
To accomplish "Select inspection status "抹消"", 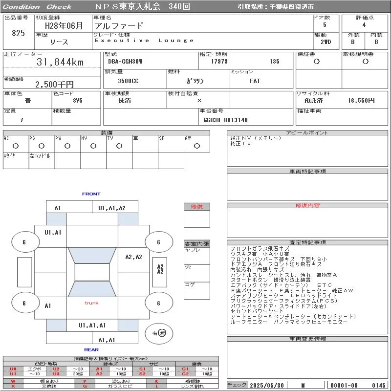I will [x=125, y=101].
